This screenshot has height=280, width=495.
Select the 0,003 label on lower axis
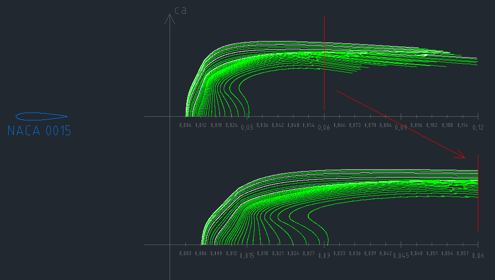point(185,253)
